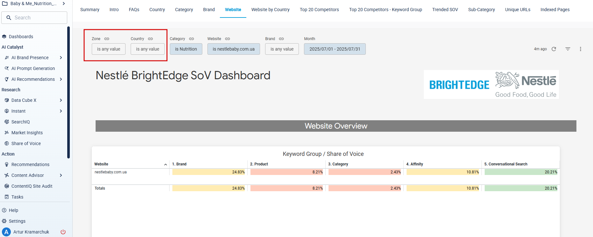
Task: Switch to the Top 20 Competitors tab
Action: [319, 10]
